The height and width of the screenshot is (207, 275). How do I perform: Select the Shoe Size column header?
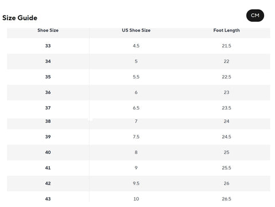tap(48, 30)
